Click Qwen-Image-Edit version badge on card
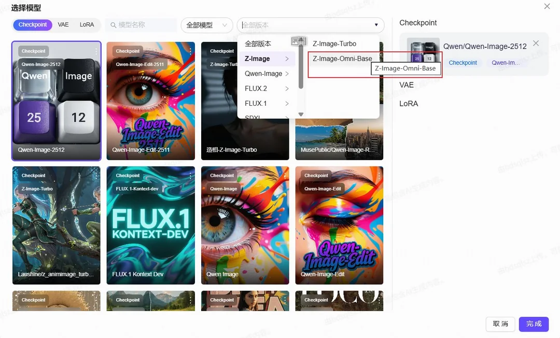560x338 pixels. point(323,189)
